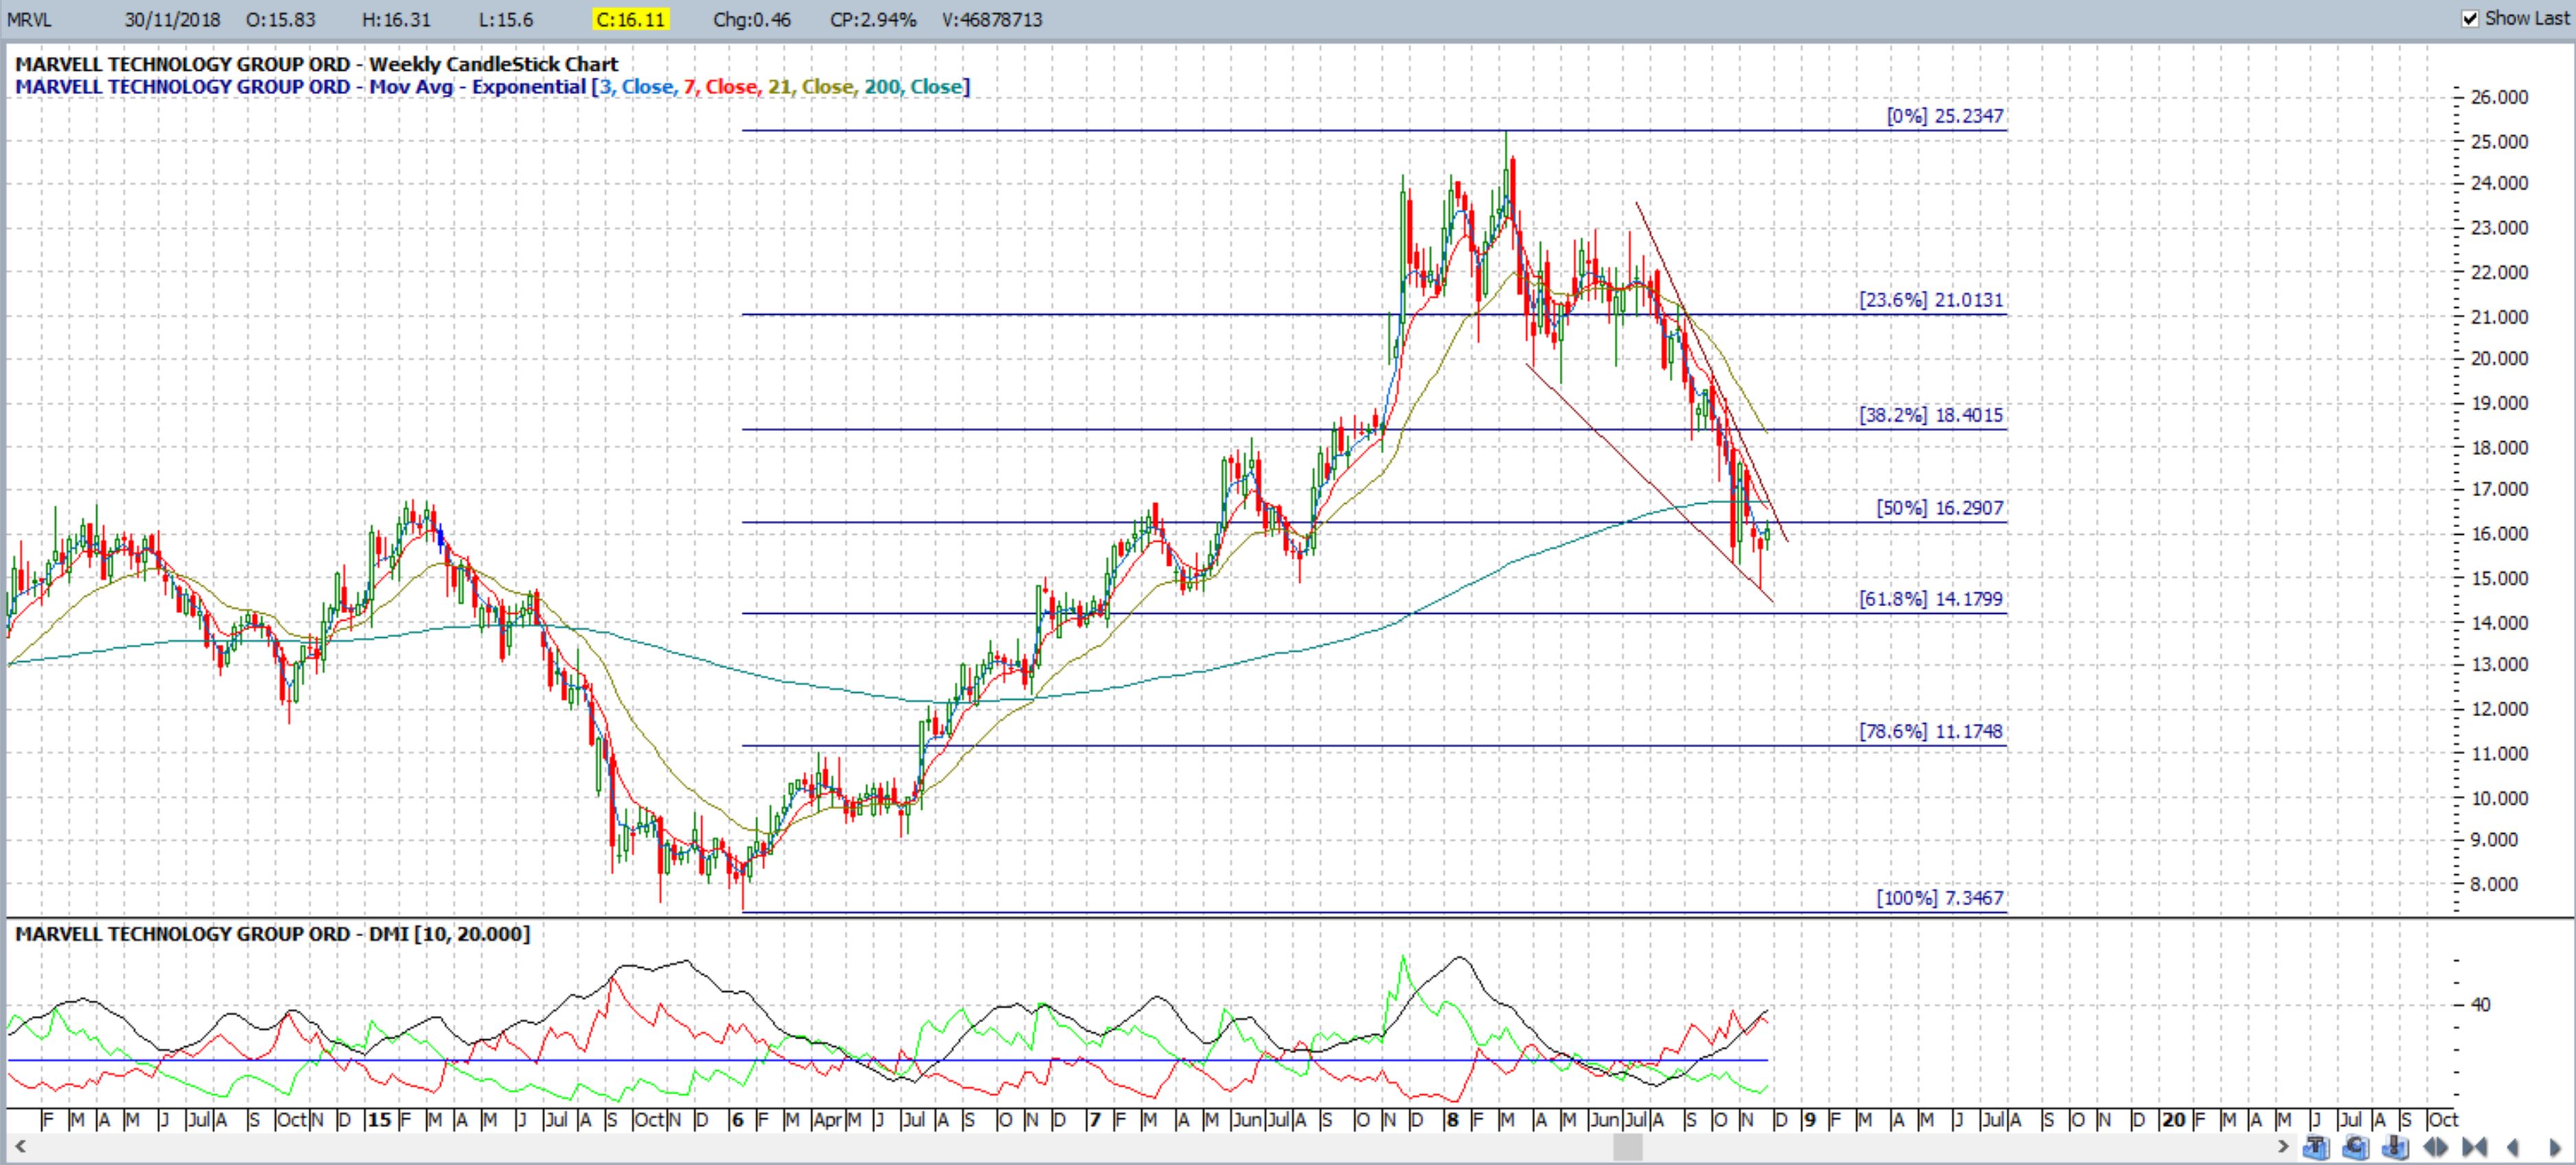This screenshot has width=2576, height=1165.
Task: Click the CP:2.94% header value
Action: [x=873, y=20]
